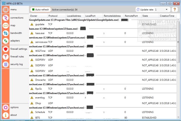This screenshot has height=121, width=181.
Task: Click warning icon on RpcSs row
Action: (x=32, y=89)
